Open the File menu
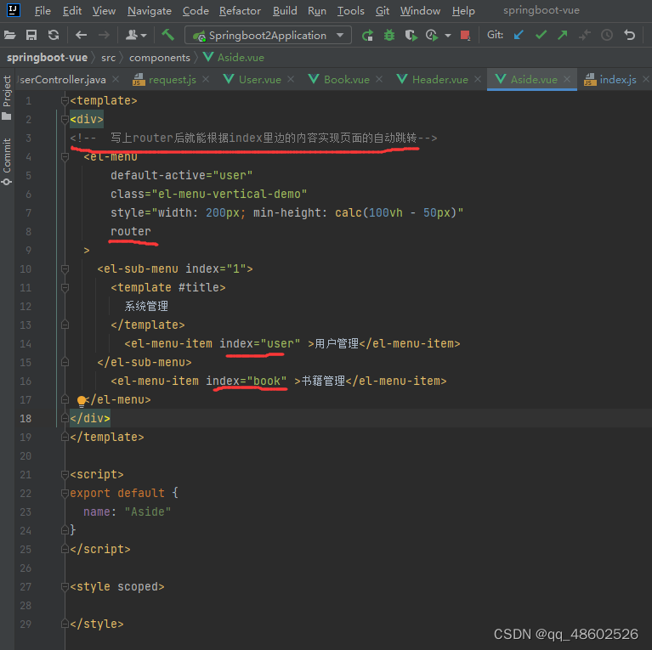The height and width of the screenshot is (650, 652). (x=43, y=11)
